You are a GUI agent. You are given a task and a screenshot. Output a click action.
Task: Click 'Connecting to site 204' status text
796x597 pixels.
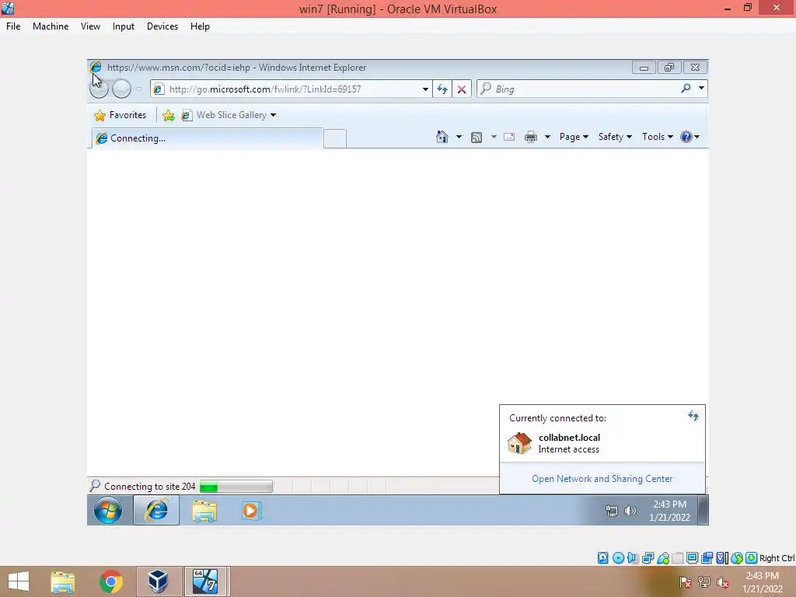pyautogui.click(x=150, y=487)
